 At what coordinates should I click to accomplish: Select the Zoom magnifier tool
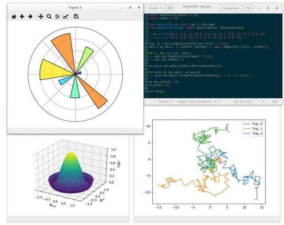click(49, 17)
